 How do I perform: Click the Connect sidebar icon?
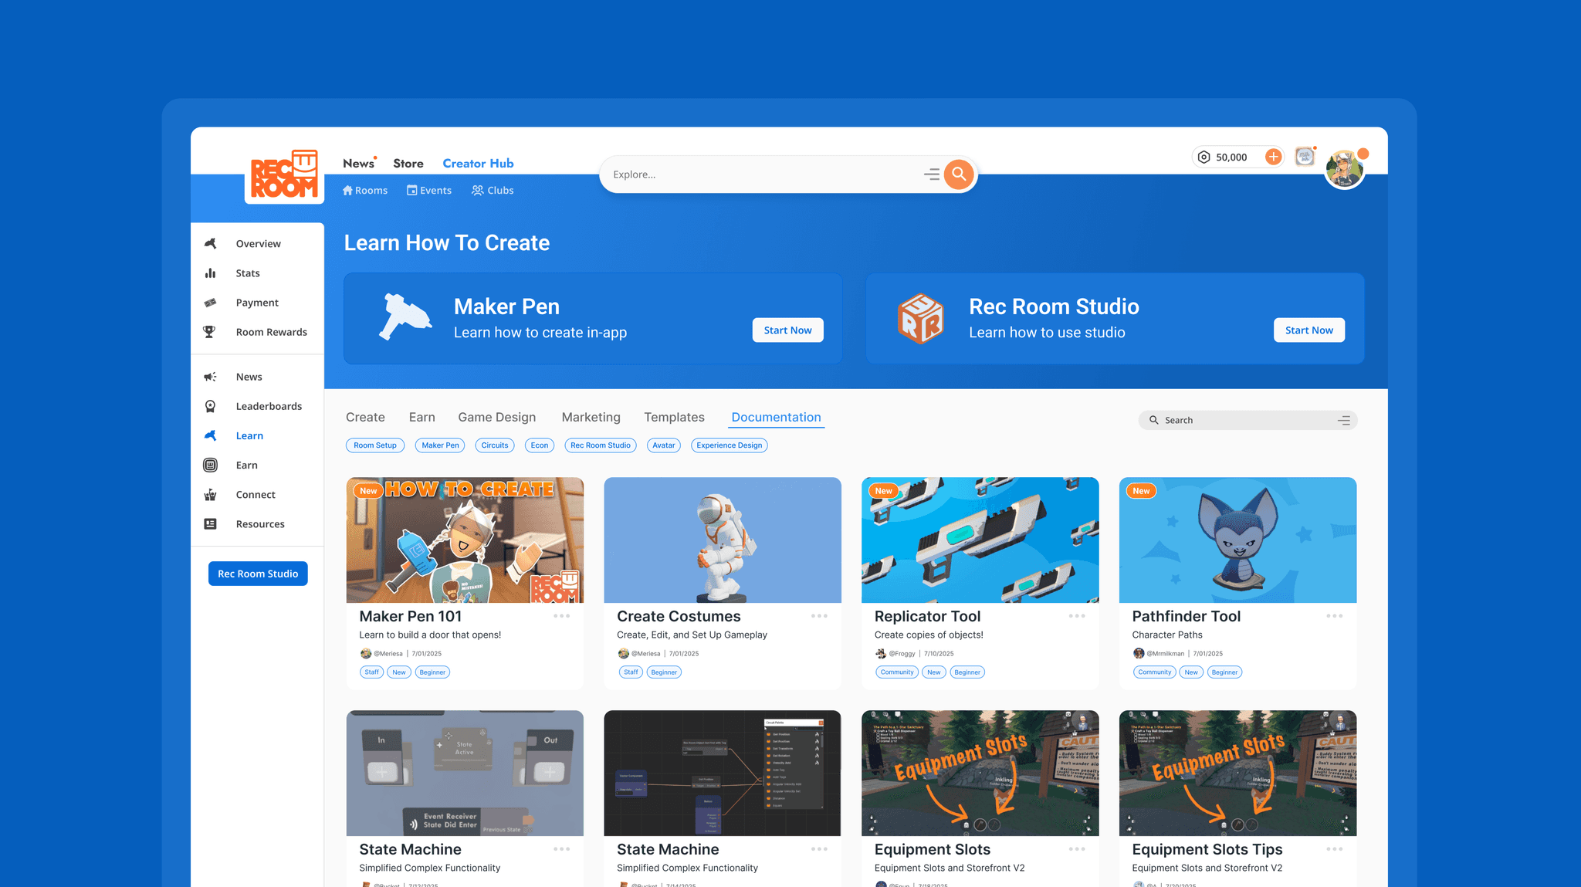(x=210, y=495)
